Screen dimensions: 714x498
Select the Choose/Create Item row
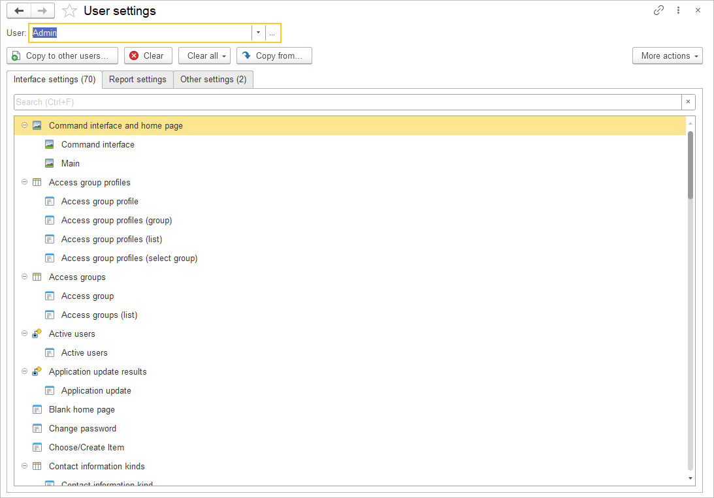(349, 448)
